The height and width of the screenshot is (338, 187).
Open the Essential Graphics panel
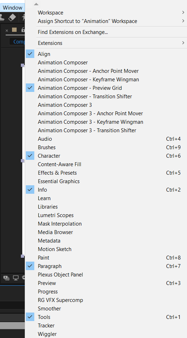coord(106,181)
